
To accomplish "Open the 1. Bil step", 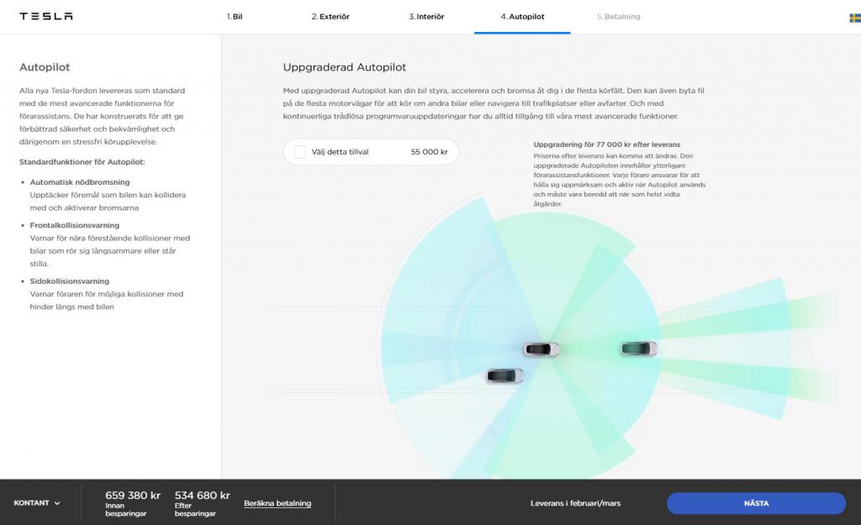I will [x=235, y=17].
